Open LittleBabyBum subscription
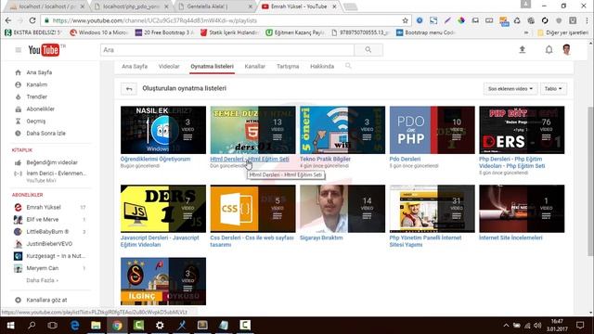 (47, 232)
